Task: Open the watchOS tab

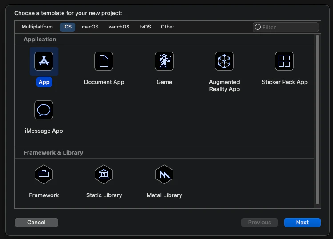Action: [119, 27]
